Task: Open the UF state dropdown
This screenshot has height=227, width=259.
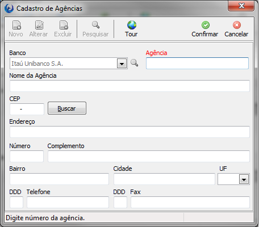Action: click(x=244, y=179)
